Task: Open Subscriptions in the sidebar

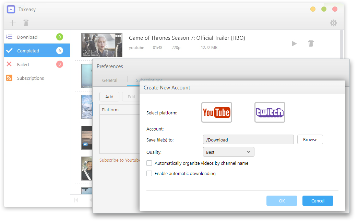Action: [x=37, y=78]
